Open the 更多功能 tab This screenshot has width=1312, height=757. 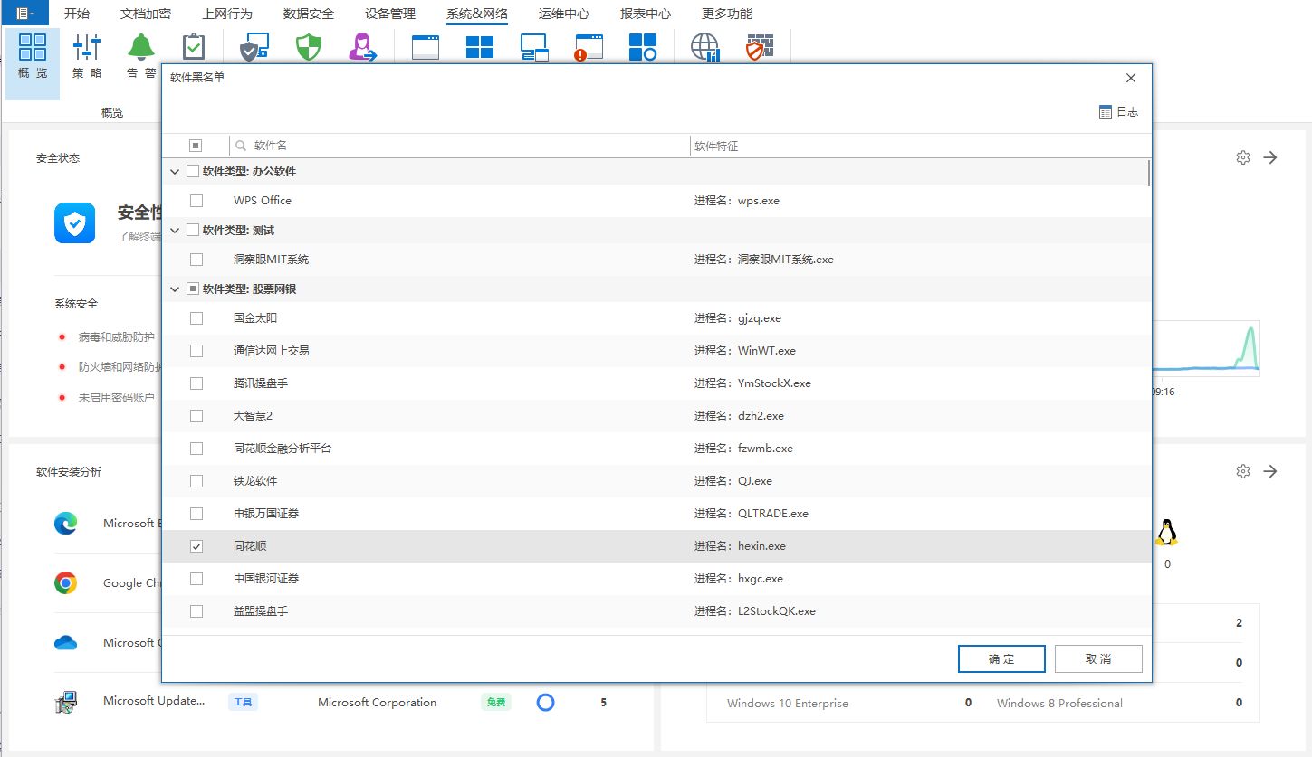click(727, 14)
